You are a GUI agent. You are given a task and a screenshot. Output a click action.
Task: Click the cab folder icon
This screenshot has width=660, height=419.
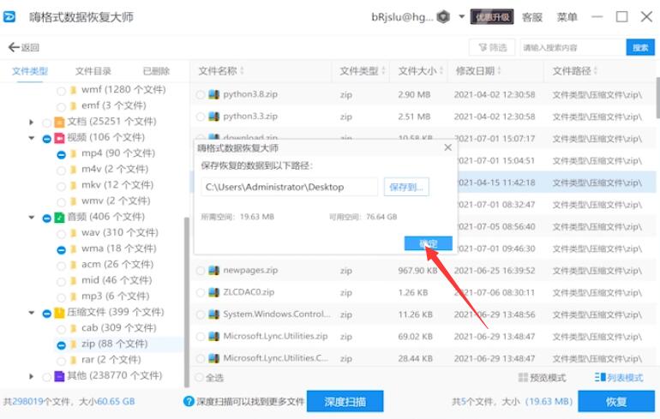click(x=74, y=328)
